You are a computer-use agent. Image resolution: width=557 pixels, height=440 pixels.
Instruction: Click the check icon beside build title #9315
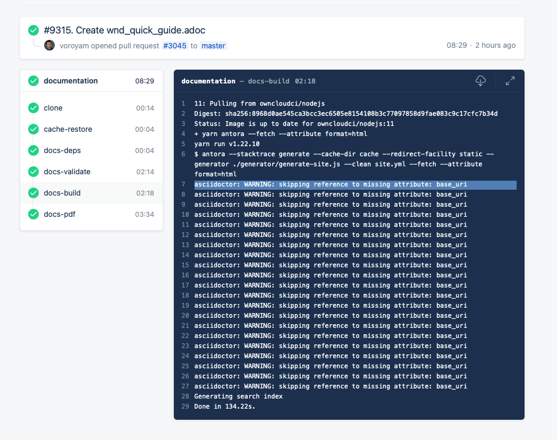[33, 30]
